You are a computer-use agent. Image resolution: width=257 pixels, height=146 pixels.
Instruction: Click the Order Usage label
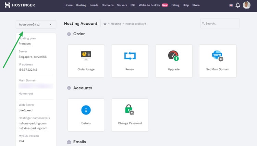(x=86, y=69)
